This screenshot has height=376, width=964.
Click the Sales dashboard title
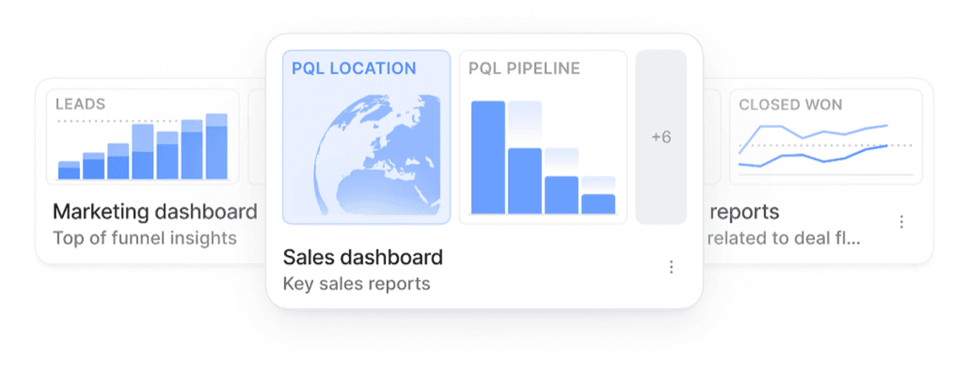click(363, 258)
